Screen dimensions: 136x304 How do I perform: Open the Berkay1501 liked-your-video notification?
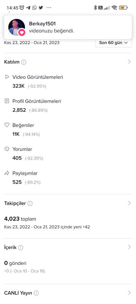coord(68,27)
